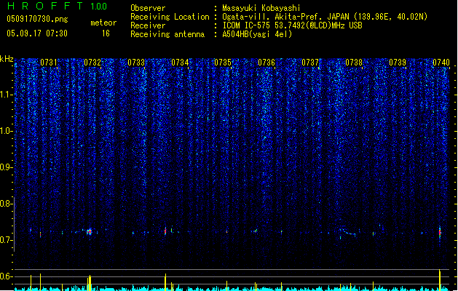Click the ICOM IC-575 receiver details
Image resolution: width=458 pixels, height=291 pixels.
coord(293,25)
